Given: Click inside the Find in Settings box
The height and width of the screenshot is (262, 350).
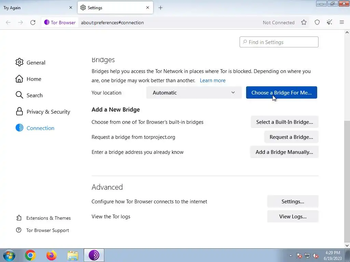Looking at the screenshot, I should tap(279, 42).
